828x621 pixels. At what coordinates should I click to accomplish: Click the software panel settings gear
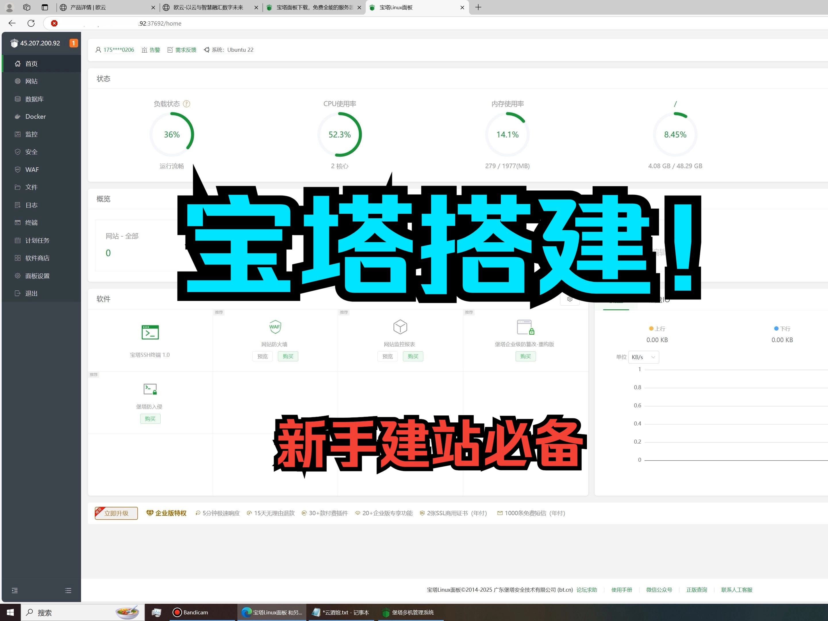click(x=570, y=299)
